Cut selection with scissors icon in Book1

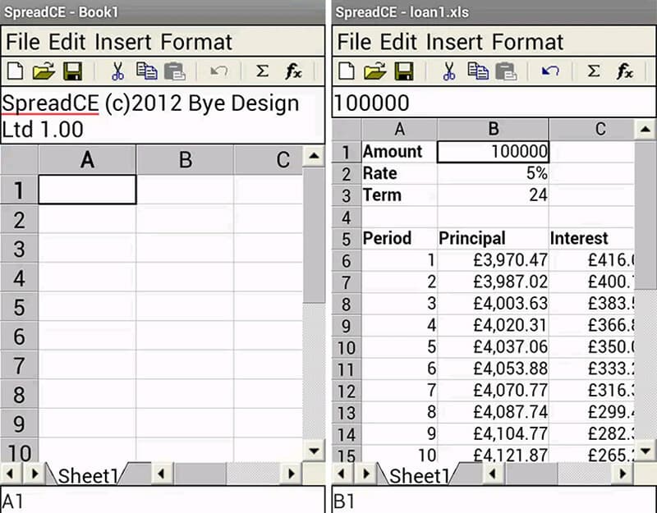point(117,71)
